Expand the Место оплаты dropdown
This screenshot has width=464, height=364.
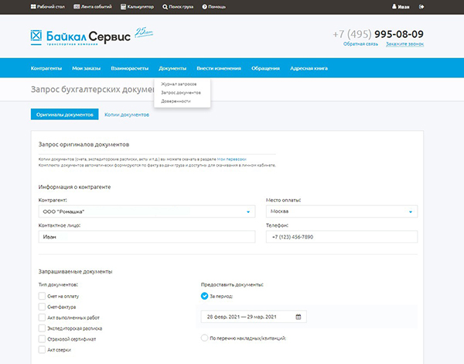click(342, 211)
